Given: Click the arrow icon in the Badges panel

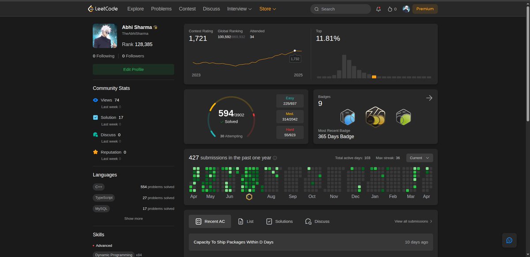Looking at the screenshot, I should 429,98.
